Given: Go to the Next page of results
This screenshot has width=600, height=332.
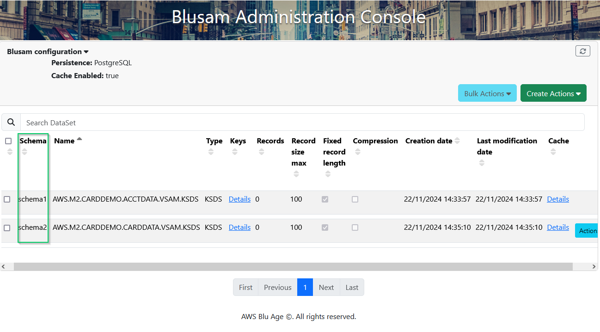Looking at the screenshot, I should coord(326,287).
